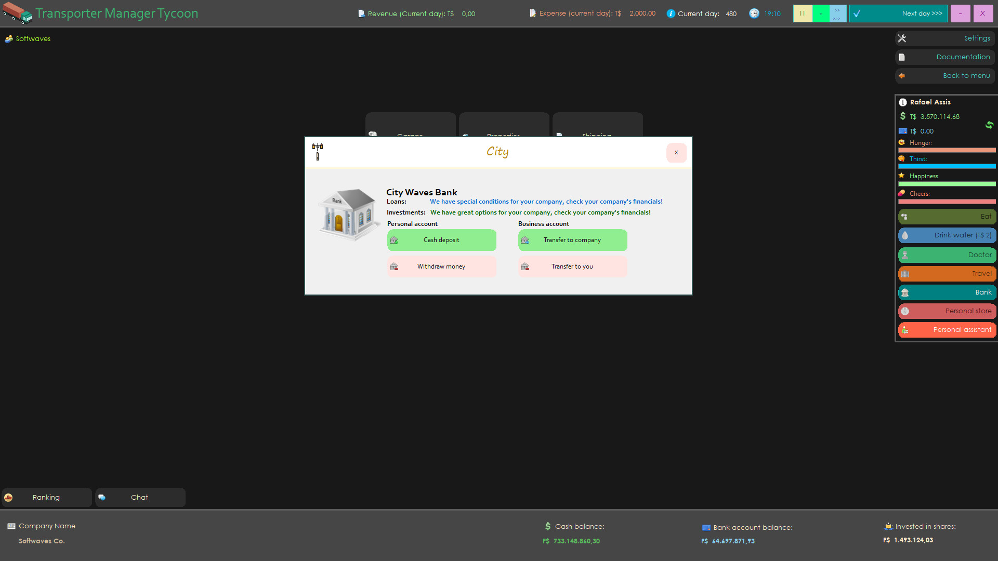Select the Bank option in sidebar
This screenshot has width=998, height=561.
click(x=947, y=292)
